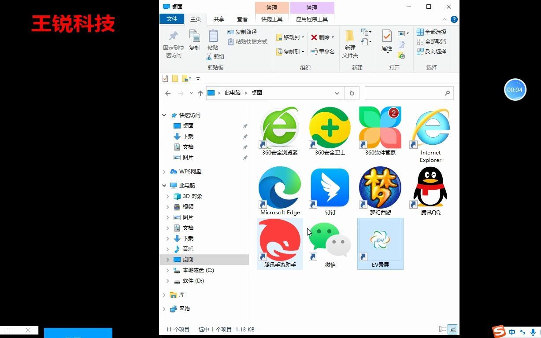Select the 腾讯手游助手 shortcut icon
The width and height of the screenshot is (541, 338).
pos(280,240)
